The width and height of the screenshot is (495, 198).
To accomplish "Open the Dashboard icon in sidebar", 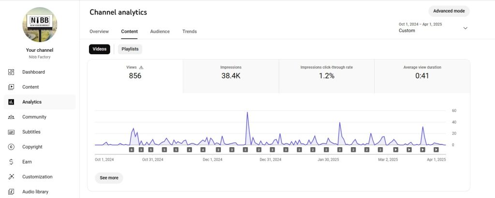I will coord(11,72).
